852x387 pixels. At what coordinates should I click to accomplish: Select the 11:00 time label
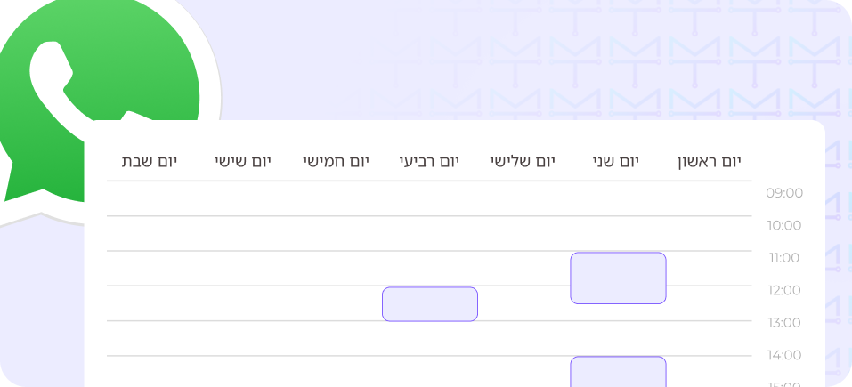[x=784, y=258]
